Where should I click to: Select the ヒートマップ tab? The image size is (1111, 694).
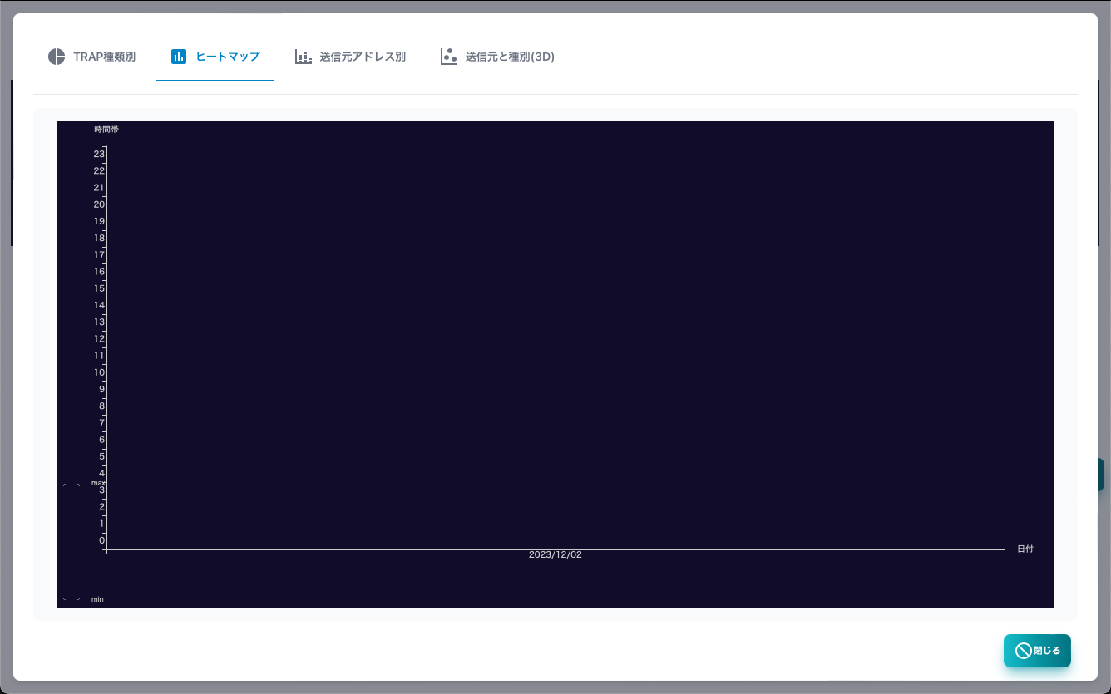click(215, 57)
